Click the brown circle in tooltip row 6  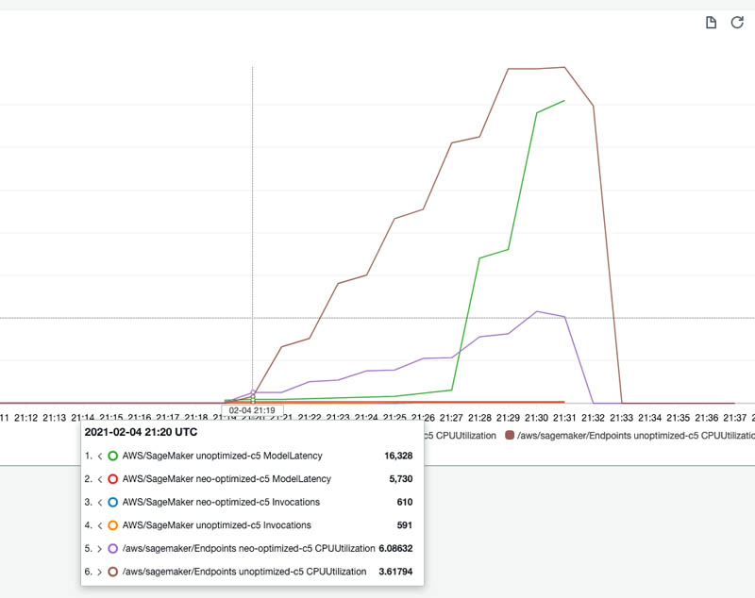point(112,572)
